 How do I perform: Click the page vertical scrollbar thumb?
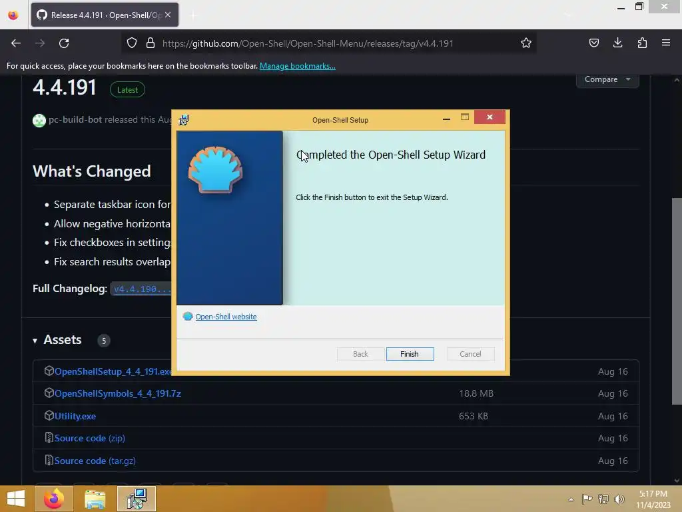[677, 301]
